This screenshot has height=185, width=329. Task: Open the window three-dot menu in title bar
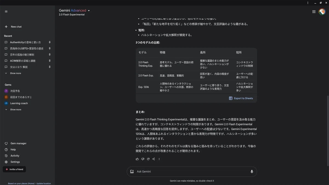(308, 3)
